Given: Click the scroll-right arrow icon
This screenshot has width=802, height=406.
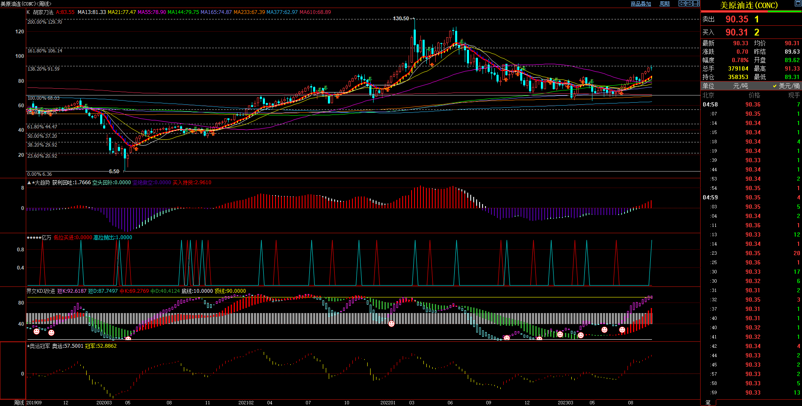Looking at the screenshot, I should 689,3.
